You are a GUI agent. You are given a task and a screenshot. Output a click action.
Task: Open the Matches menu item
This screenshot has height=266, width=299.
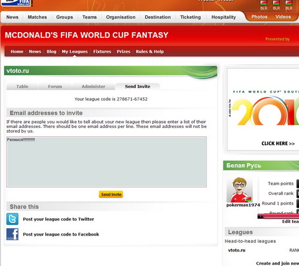[37, 17]
